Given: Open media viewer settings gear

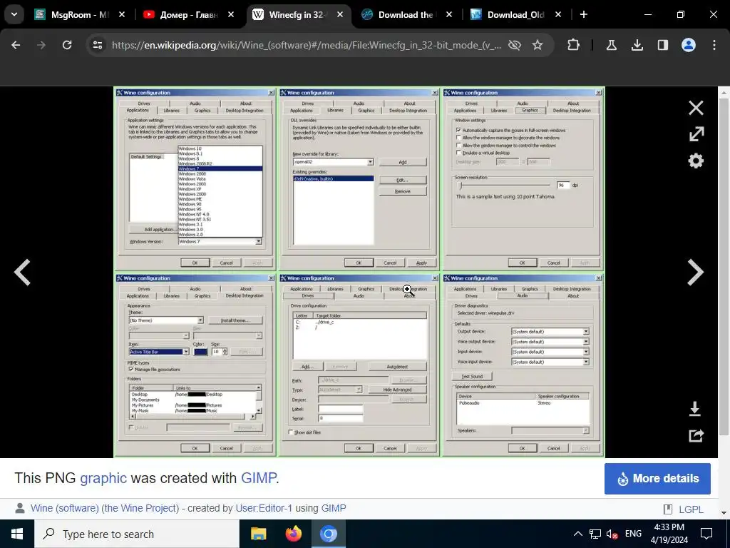Looking at the screenshot, I should tap(696, 161).
